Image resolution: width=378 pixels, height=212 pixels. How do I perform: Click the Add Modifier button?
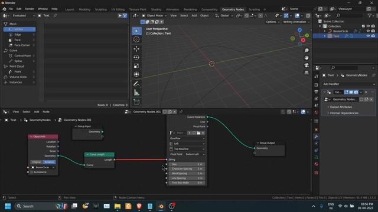(x=349, y=84)
